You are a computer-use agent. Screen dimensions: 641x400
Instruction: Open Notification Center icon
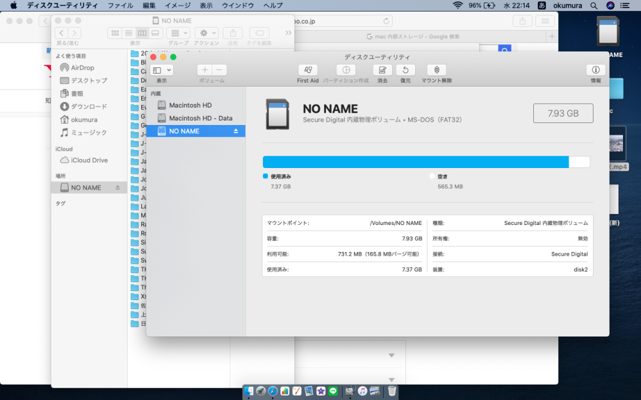click(625, 5)
